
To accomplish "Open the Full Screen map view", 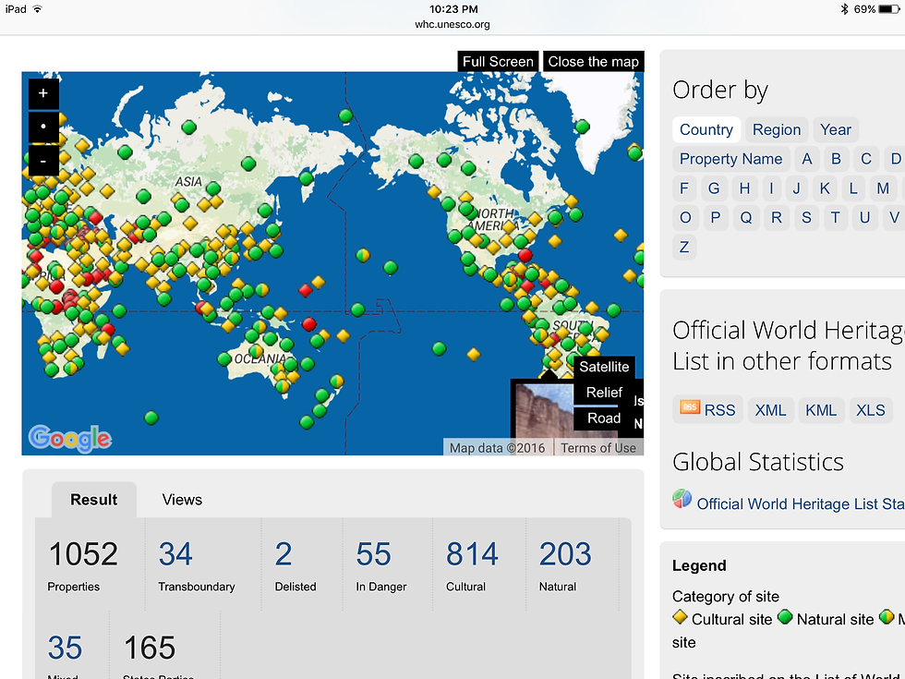I will [x=498, y=61].
